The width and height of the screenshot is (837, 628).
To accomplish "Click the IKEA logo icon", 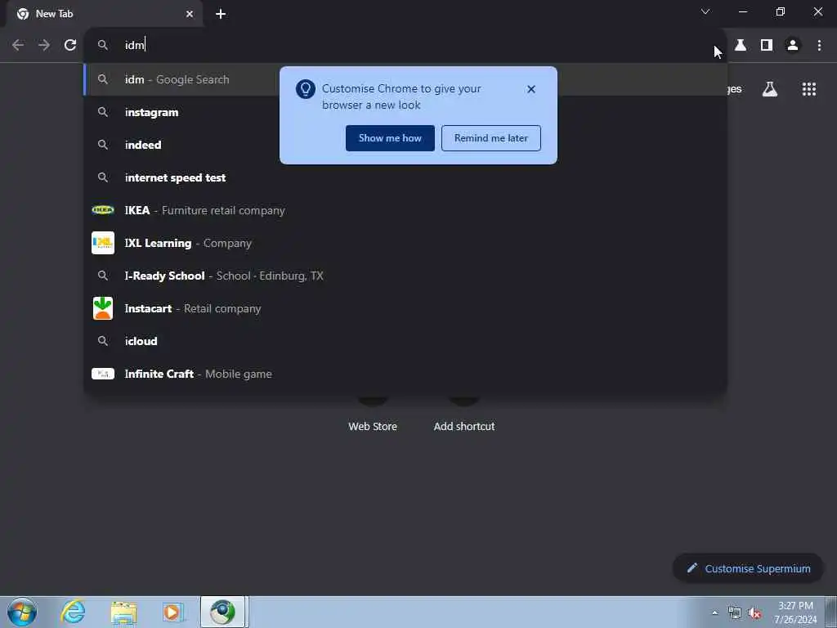I will click(103, 210).
